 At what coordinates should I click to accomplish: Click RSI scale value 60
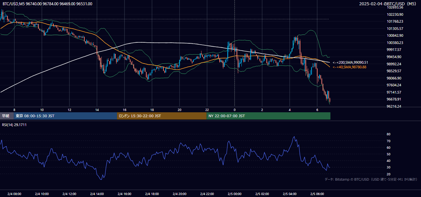click(388, 147)
